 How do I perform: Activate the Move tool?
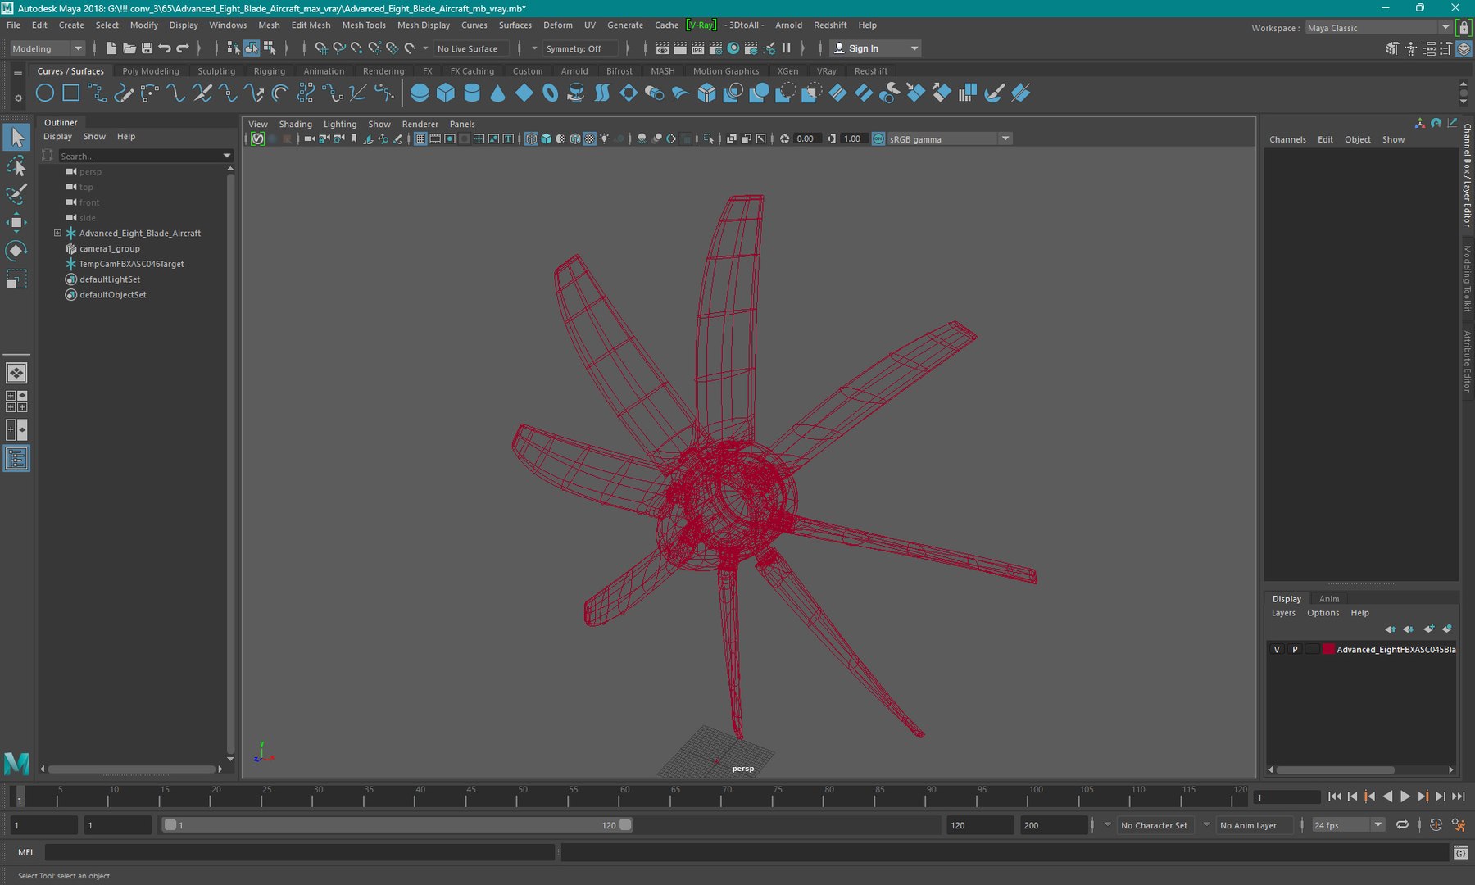(x=16, y=222)
